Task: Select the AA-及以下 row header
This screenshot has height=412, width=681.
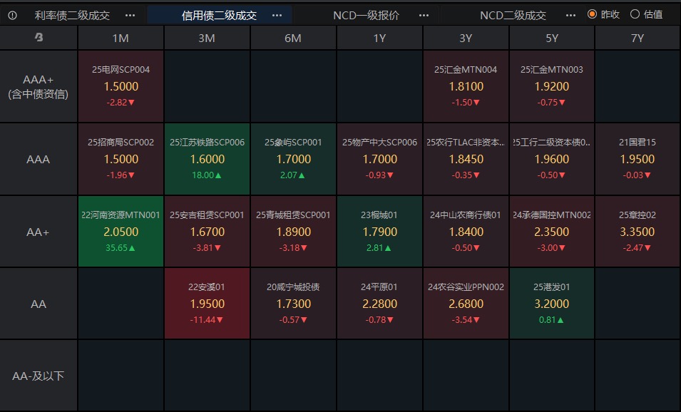Action: (39, 376)
